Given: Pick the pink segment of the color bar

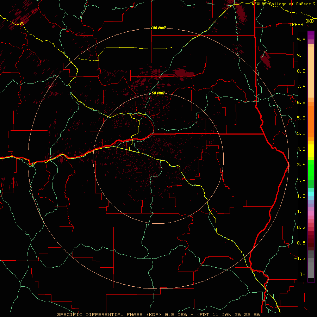Looking at the screenshot, I should pyautogui.click(x=311, y=213).
